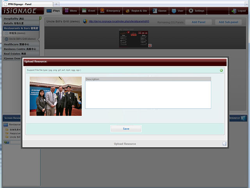This screenshot has height=188, width=250.
Task: Click the globe icon beside the demo URL
Action: click(85, 22)
